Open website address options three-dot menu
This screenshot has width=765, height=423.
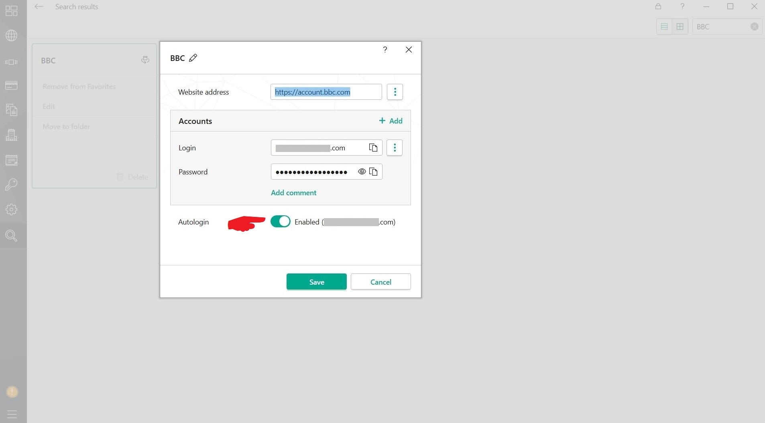click(395, 92)
